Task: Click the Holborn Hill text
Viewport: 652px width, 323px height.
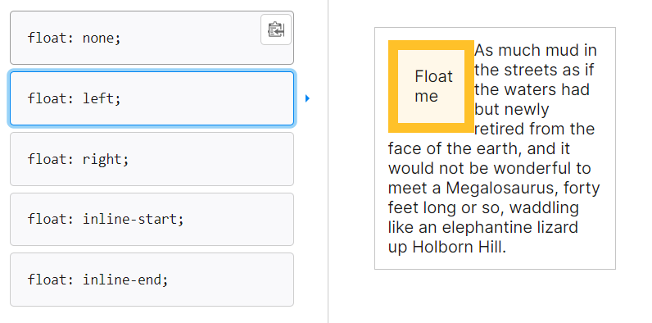Action: coord(459,248)
